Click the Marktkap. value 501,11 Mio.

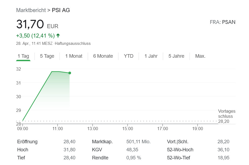[138, 142]
